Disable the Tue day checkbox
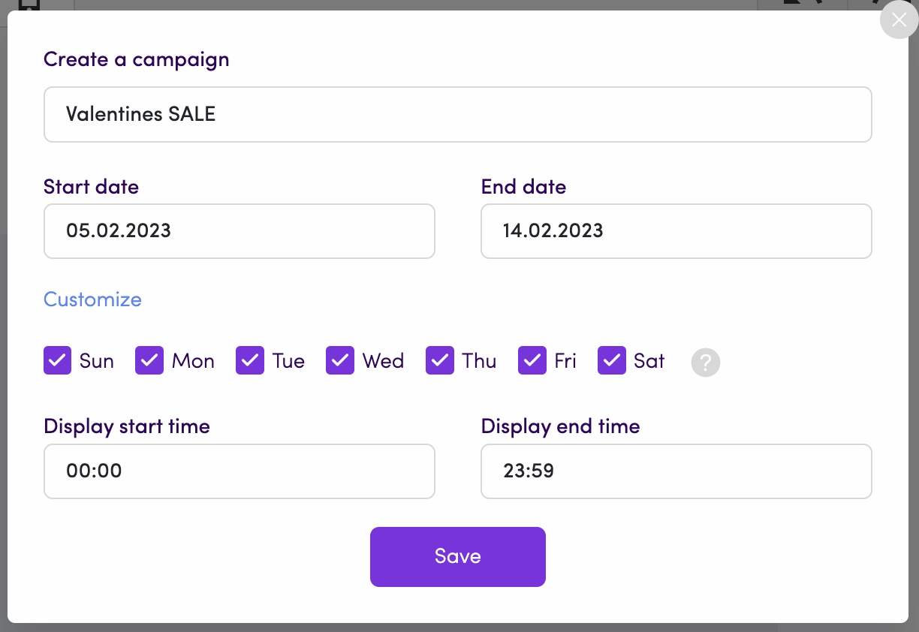 point(250,361)
